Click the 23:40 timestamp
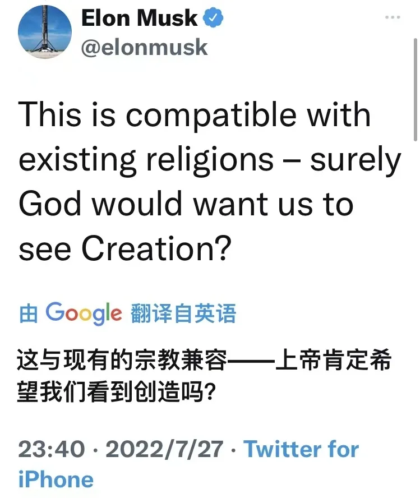The image size is (420, 498). point(52,450)
